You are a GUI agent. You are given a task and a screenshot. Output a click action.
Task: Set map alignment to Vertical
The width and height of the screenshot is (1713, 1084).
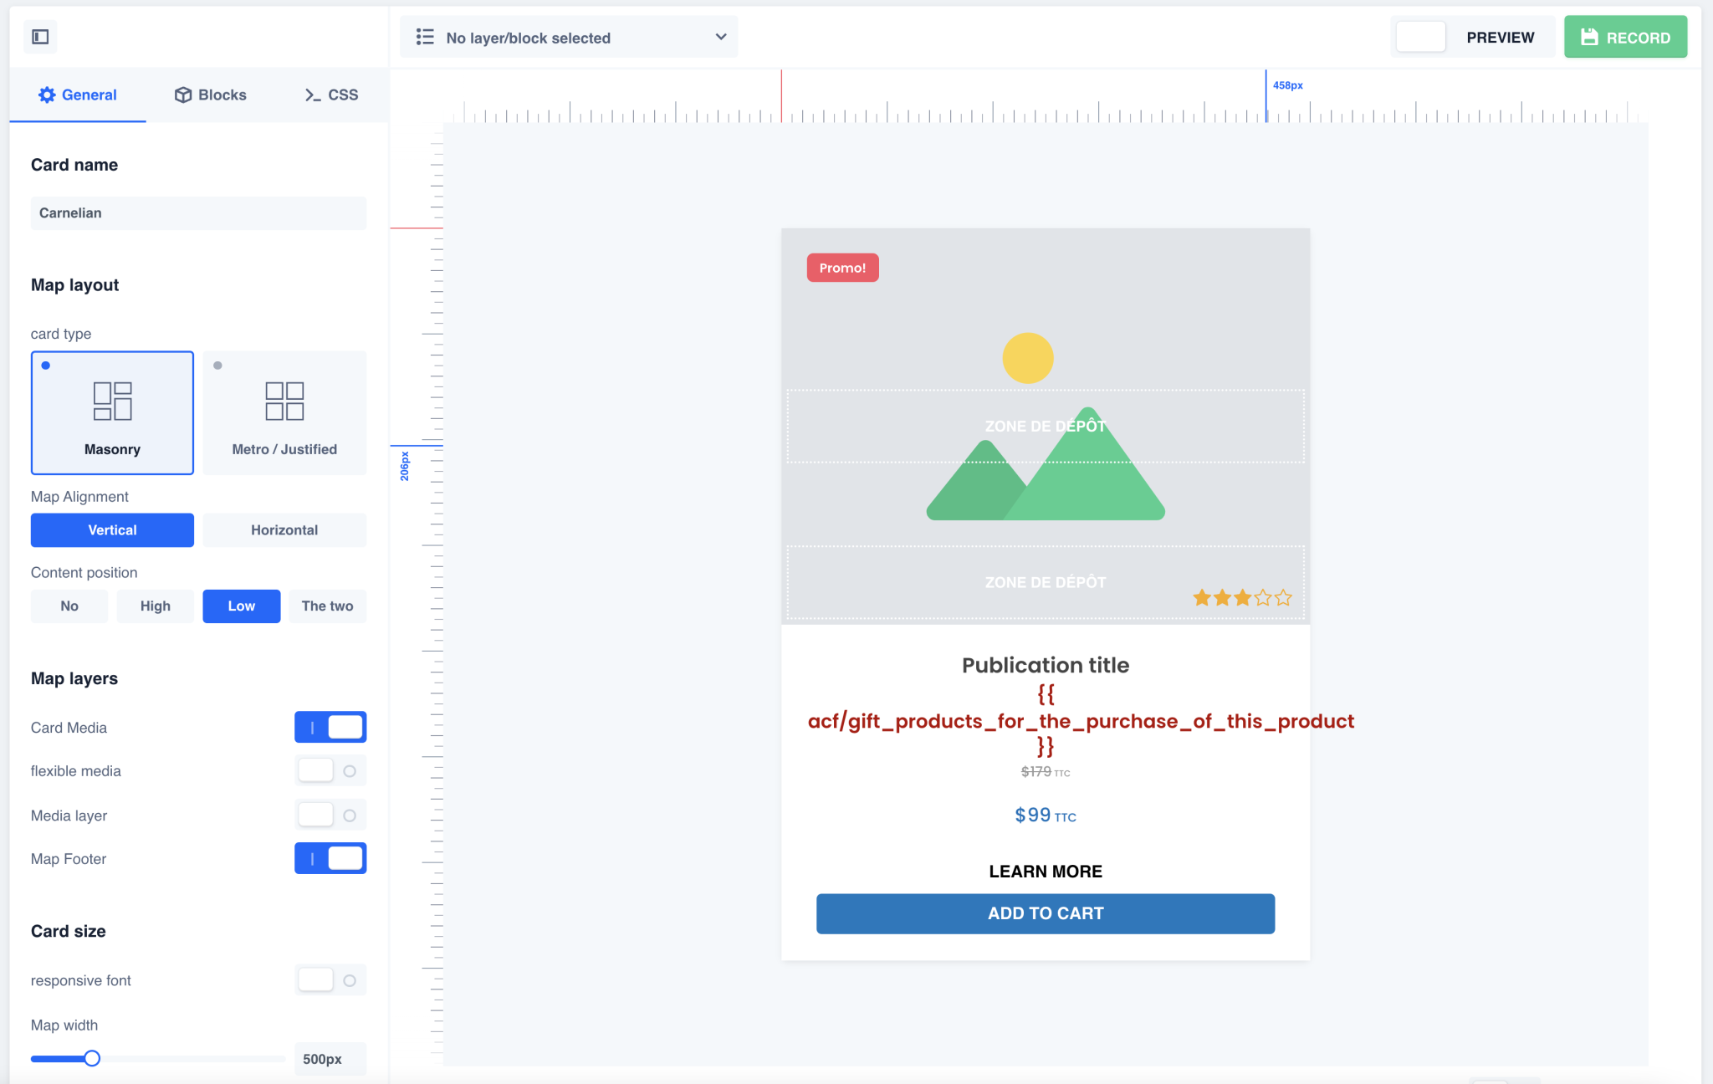pos(112,530)
